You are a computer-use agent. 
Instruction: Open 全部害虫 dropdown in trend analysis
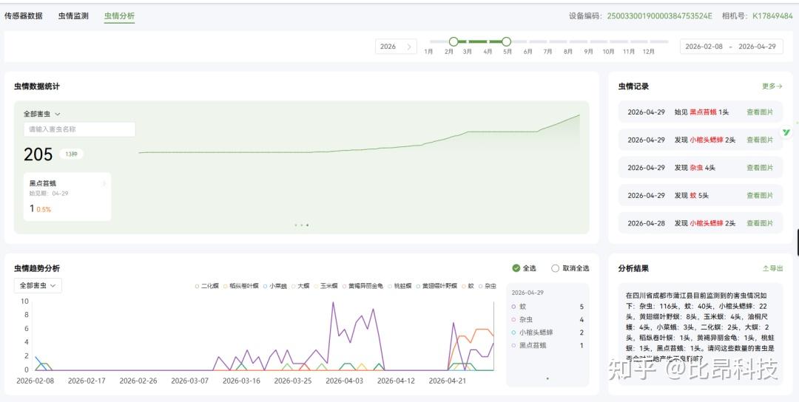coord(38,285)
